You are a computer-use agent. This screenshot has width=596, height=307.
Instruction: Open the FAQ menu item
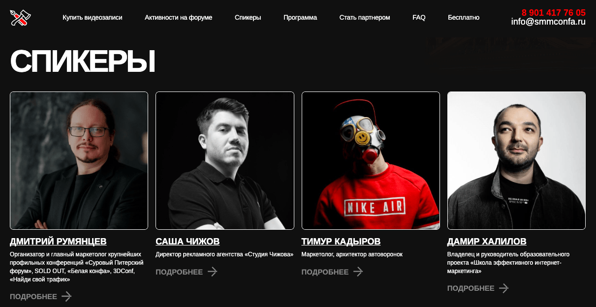[419, 17]
